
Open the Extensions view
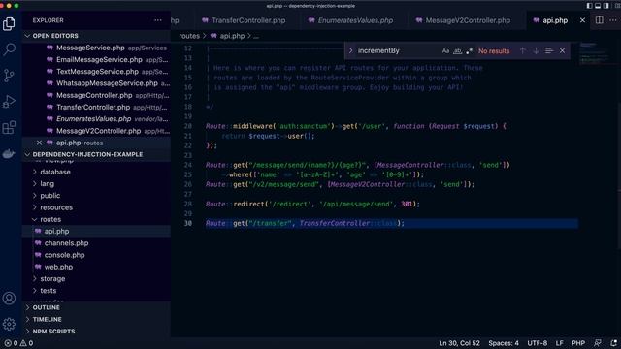[9, 127]
